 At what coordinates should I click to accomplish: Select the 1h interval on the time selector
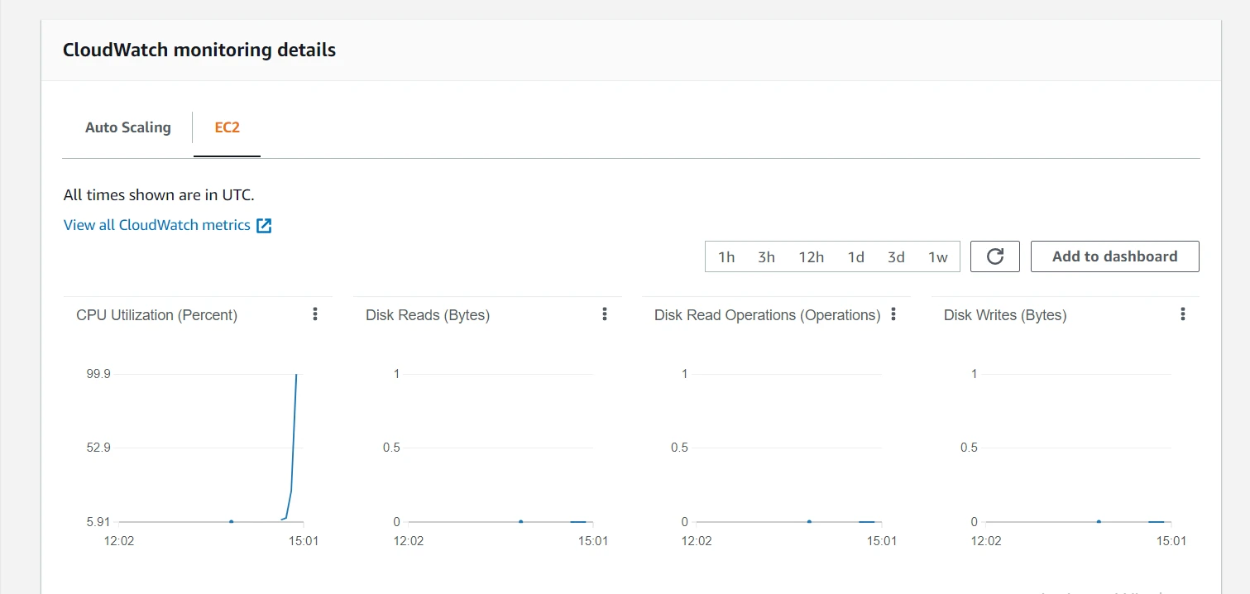[726, 256]
